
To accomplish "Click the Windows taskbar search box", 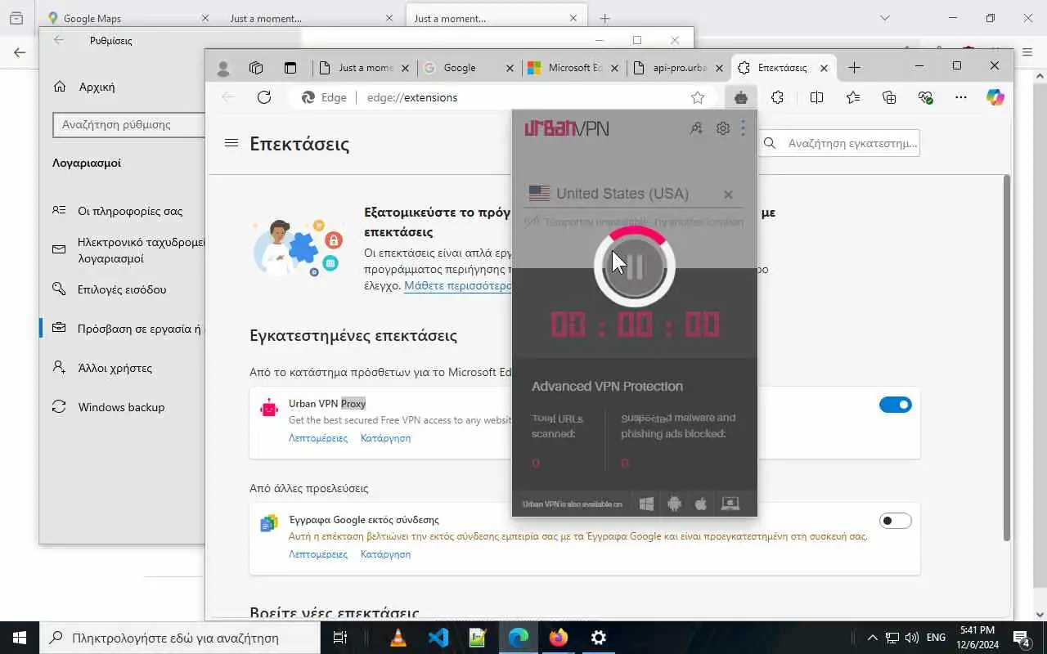I will 179,638.
